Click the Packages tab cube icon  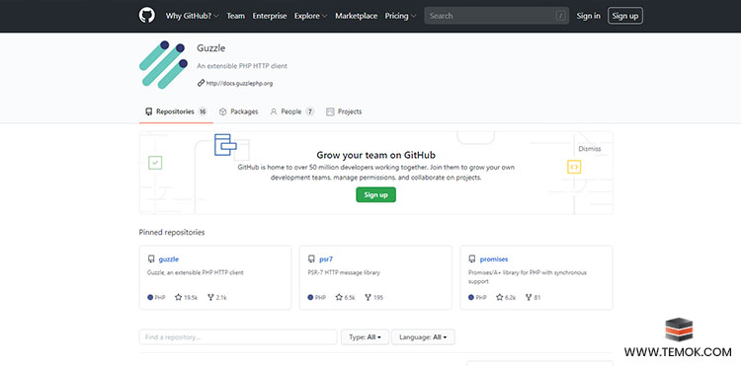tap(223, 111)
